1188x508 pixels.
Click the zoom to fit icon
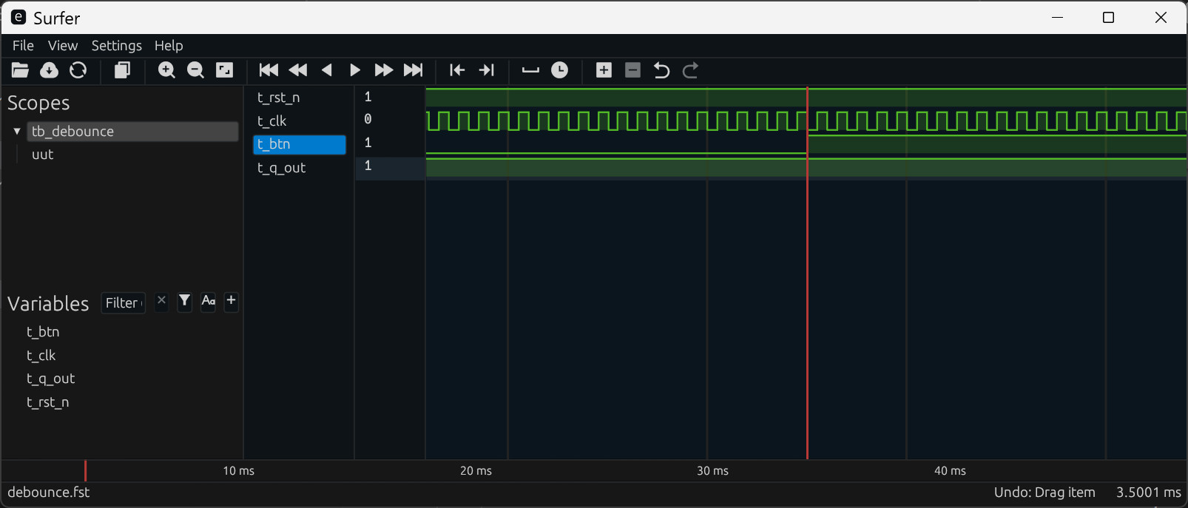click(x=224, y=70)
